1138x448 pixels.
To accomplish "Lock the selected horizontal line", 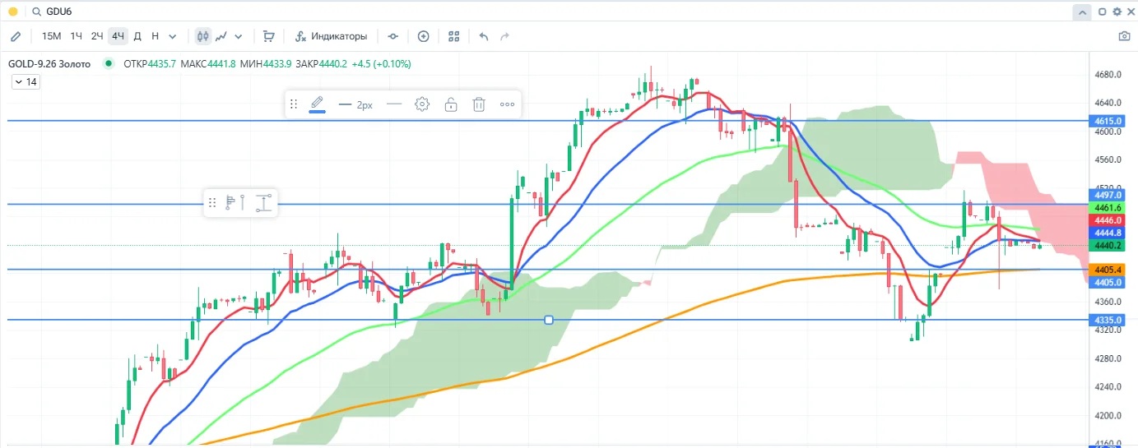I will pyautogui.click(x=451, y=104).
